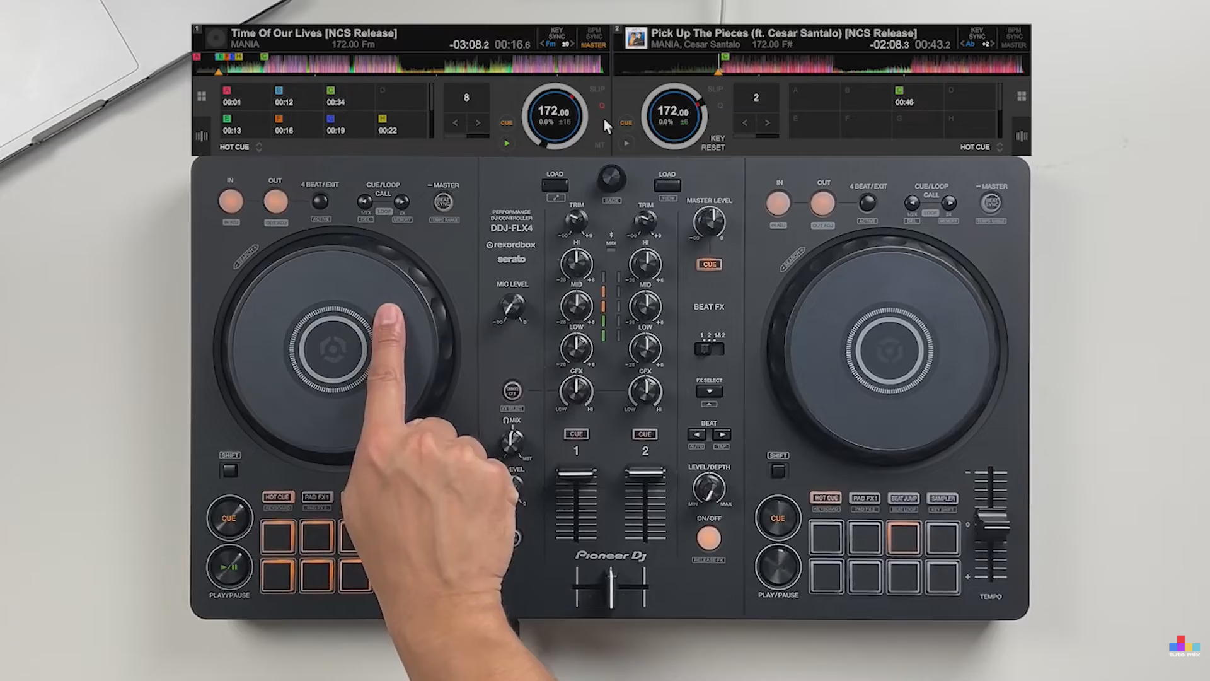
Task: Trigger hot cue B at 00:12
Action: pyautogui.click(x=297, y=96)
